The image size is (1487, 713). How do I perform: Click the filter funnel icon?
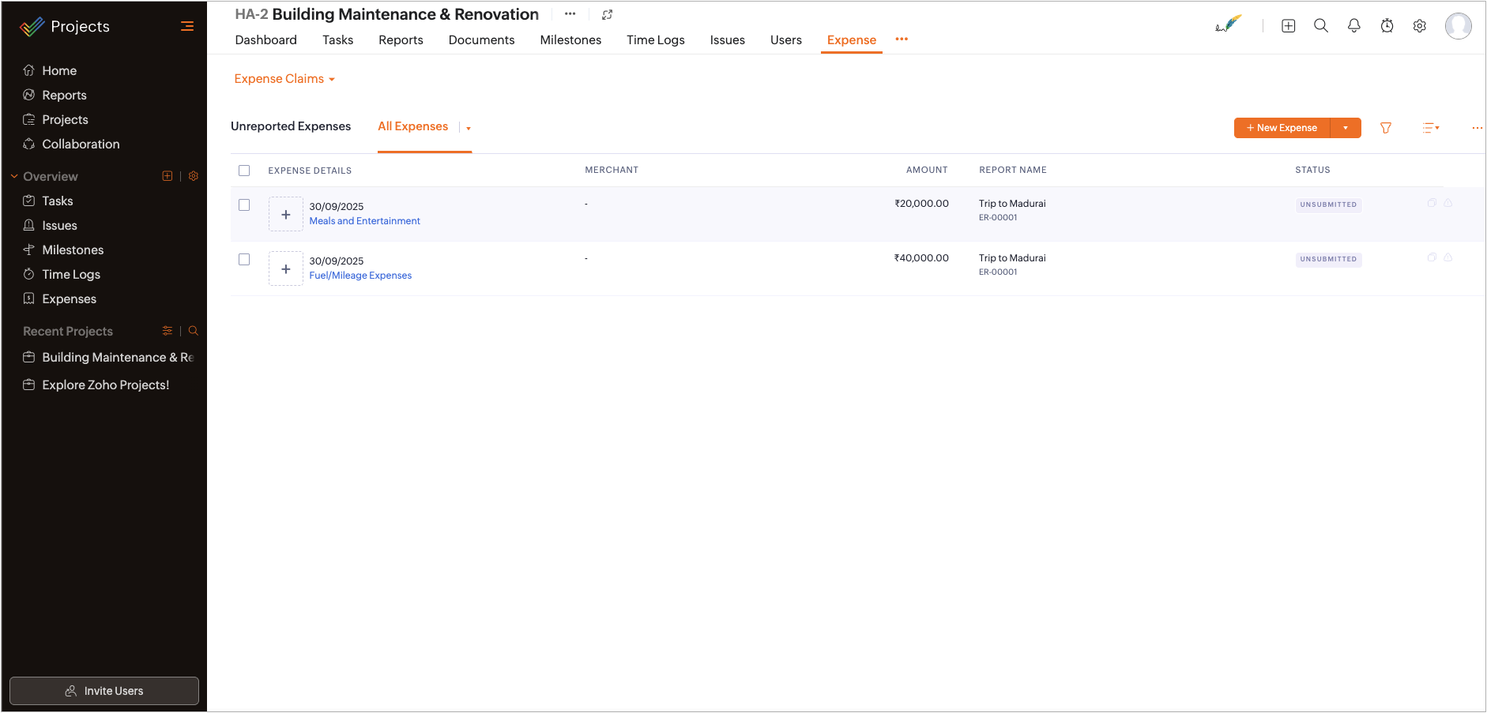(x=1385, y=128)
